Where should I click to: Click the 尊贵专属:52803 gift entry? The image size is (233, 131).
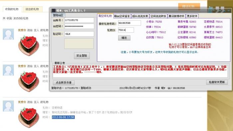click(x=187, y=22)
